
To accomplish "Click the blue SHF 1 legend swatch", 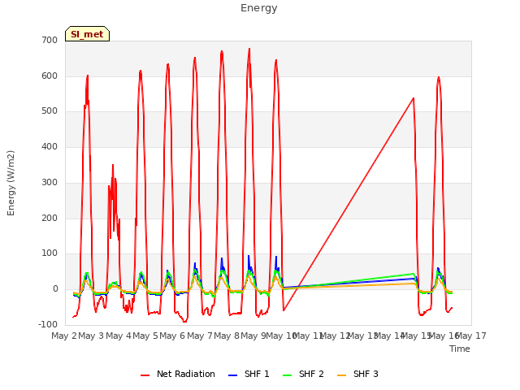I will click(233, 375).
